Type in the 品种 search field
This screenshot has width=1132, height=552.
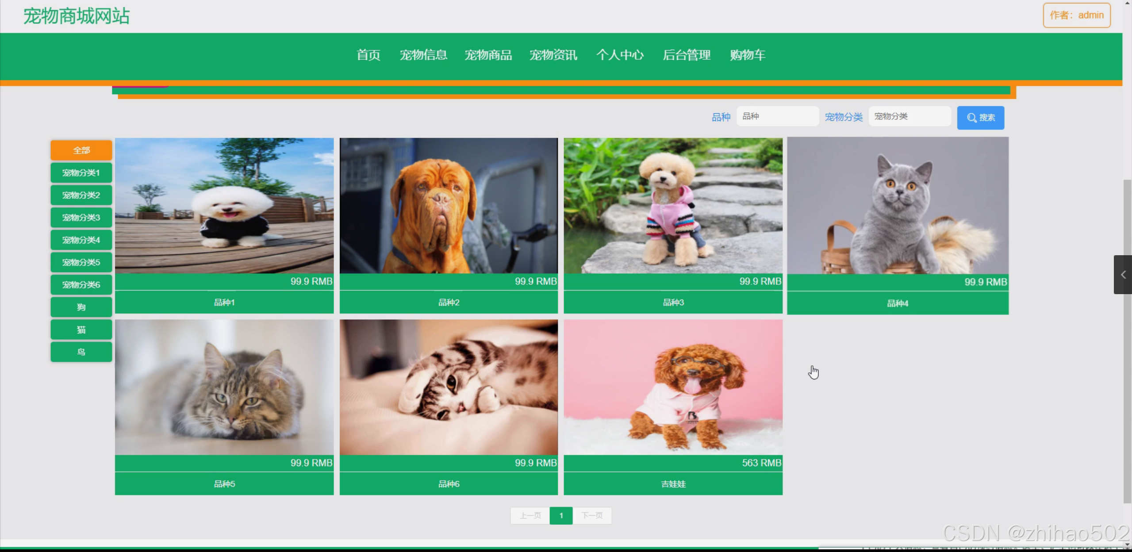click(777, 116)
